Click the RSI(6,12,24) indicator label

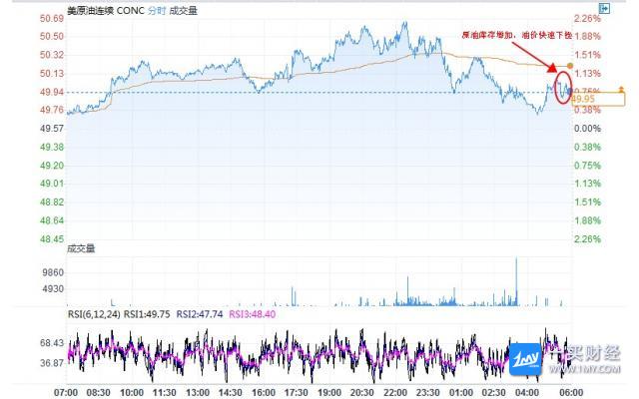click(x=94, y=314)
